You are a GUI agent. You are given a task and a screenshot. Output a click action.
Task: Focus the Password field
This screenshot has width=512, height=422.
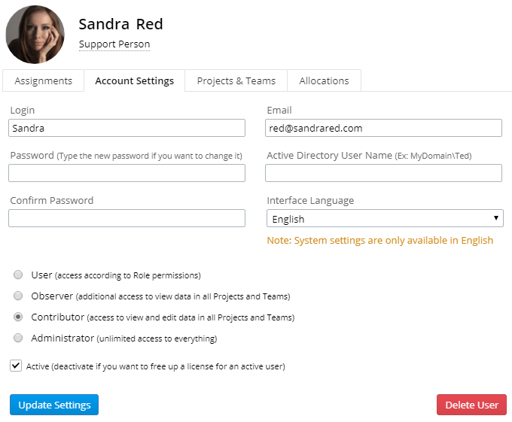126,173
